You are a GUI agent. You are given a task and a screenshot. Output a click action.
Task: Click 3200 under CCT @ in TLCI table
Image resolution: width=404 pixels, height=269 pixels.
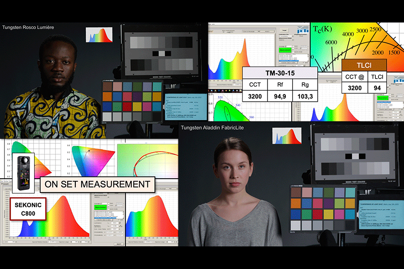(355, 88)
